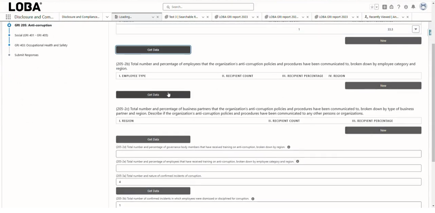Close the Loading tab

(158, 17)
